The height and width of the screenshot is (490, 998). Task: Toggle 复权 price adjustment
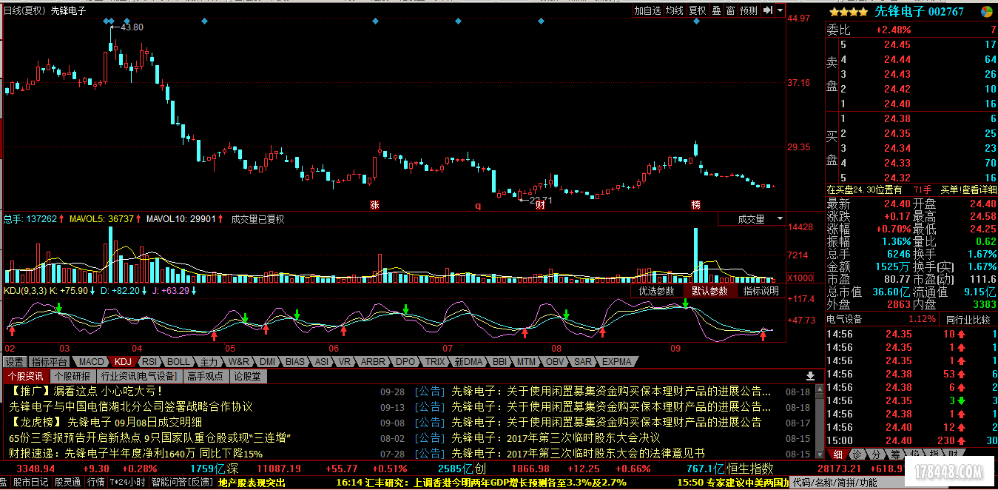pyautogui.click(x=697, y=10)
